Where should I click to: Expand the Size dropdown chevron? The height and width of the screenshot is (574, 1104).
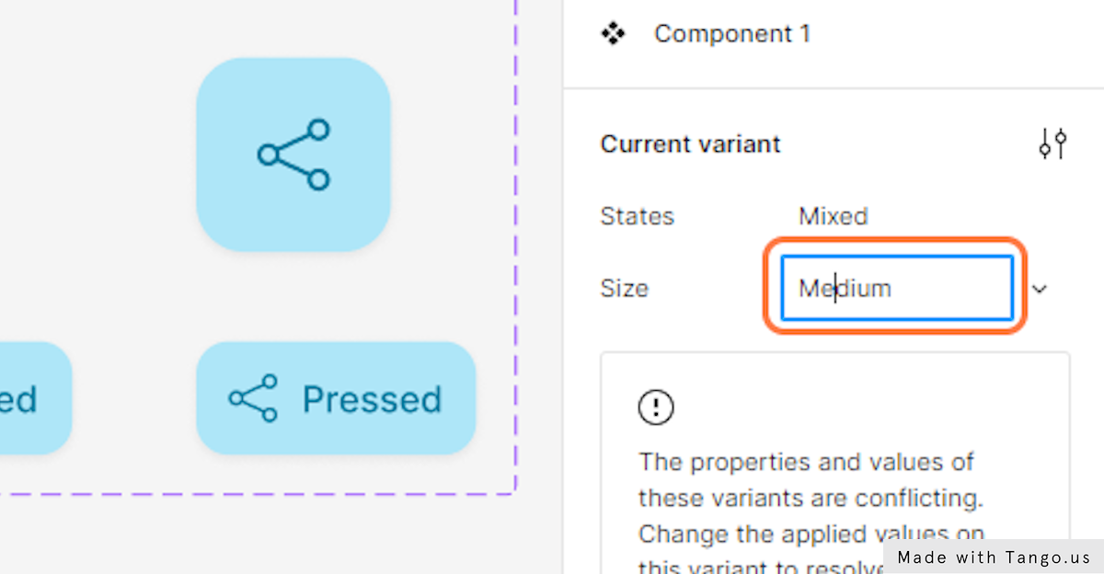tap(1040, 289)
